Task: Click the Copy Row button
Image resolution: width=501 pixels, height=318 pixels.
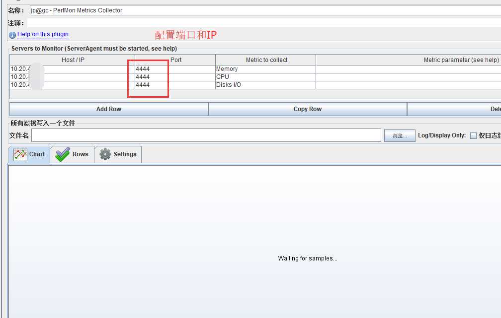Action: tap(307, 109)
